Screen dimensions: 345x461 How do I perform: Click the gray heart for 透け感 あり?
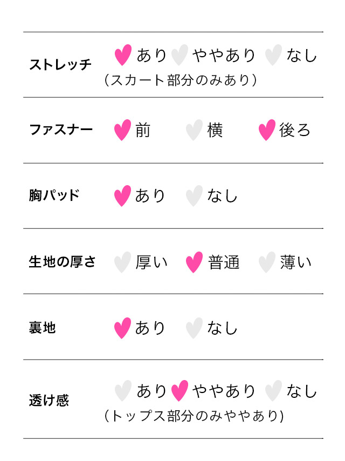click(x=123, y=391)
